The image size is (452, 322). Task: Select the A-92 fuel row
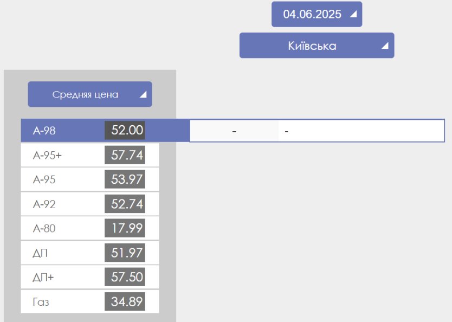click(90, 204)
